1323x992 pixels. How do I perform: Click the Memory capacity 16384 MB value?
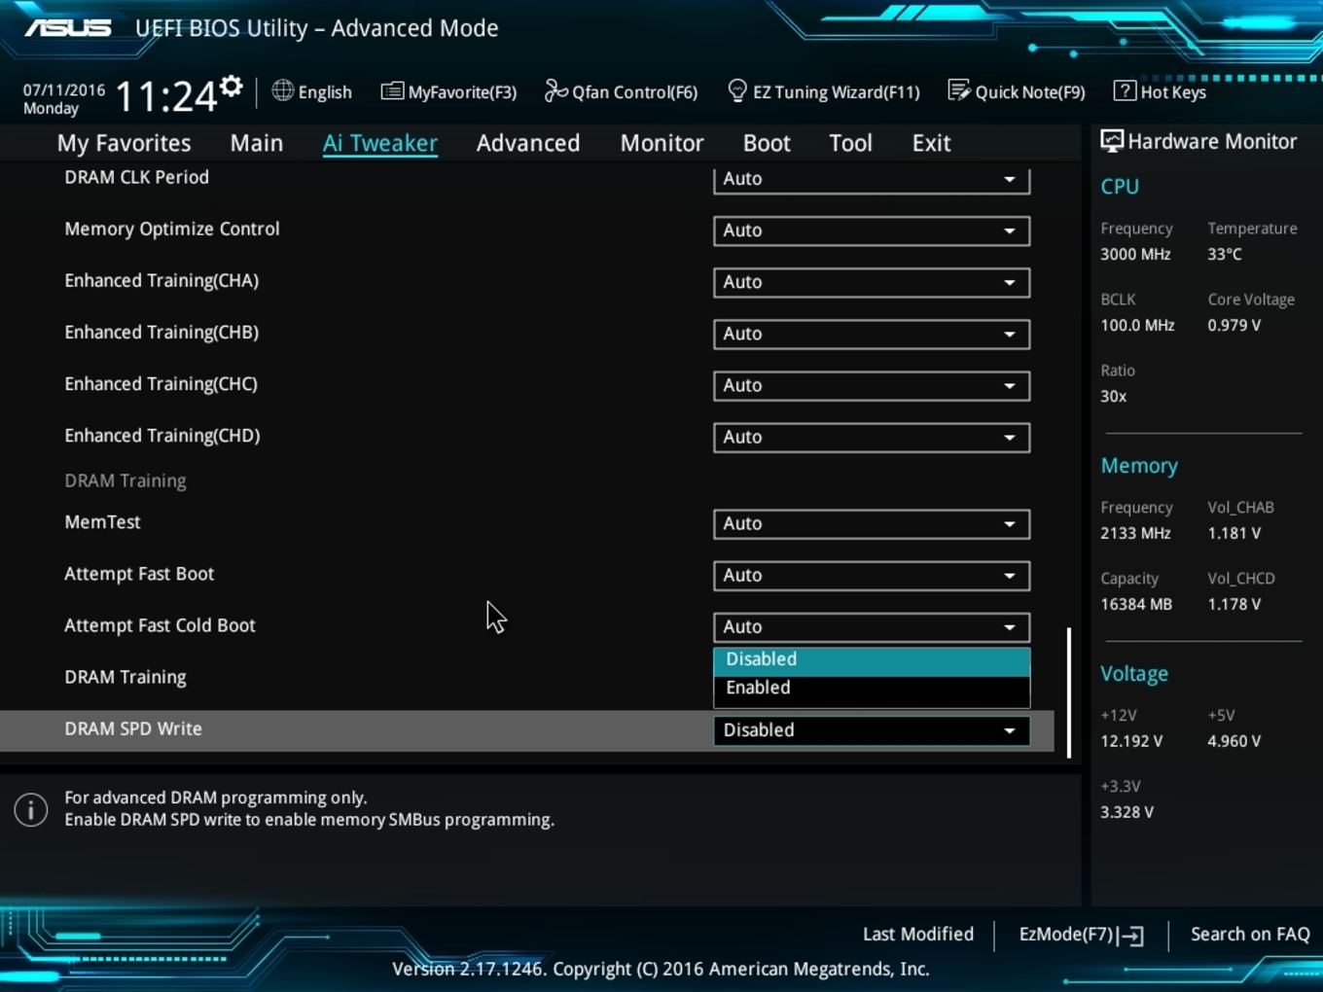pyautogui.click(x=1136, y=604)
